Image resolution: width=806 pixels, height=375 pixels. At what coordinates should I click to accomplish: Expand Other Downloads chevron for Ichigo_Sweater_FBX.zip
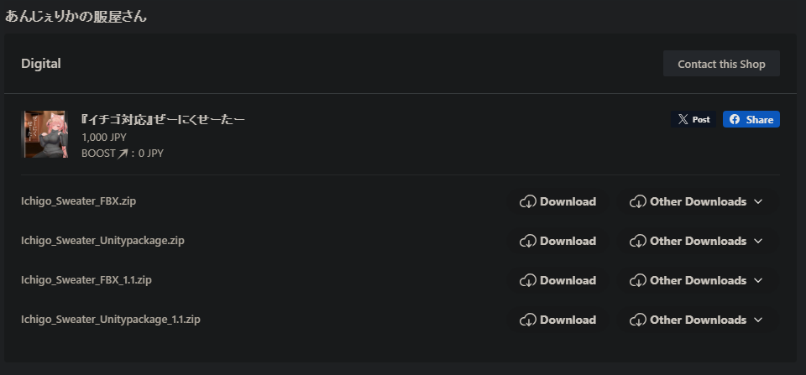click(x=757, y=202)
